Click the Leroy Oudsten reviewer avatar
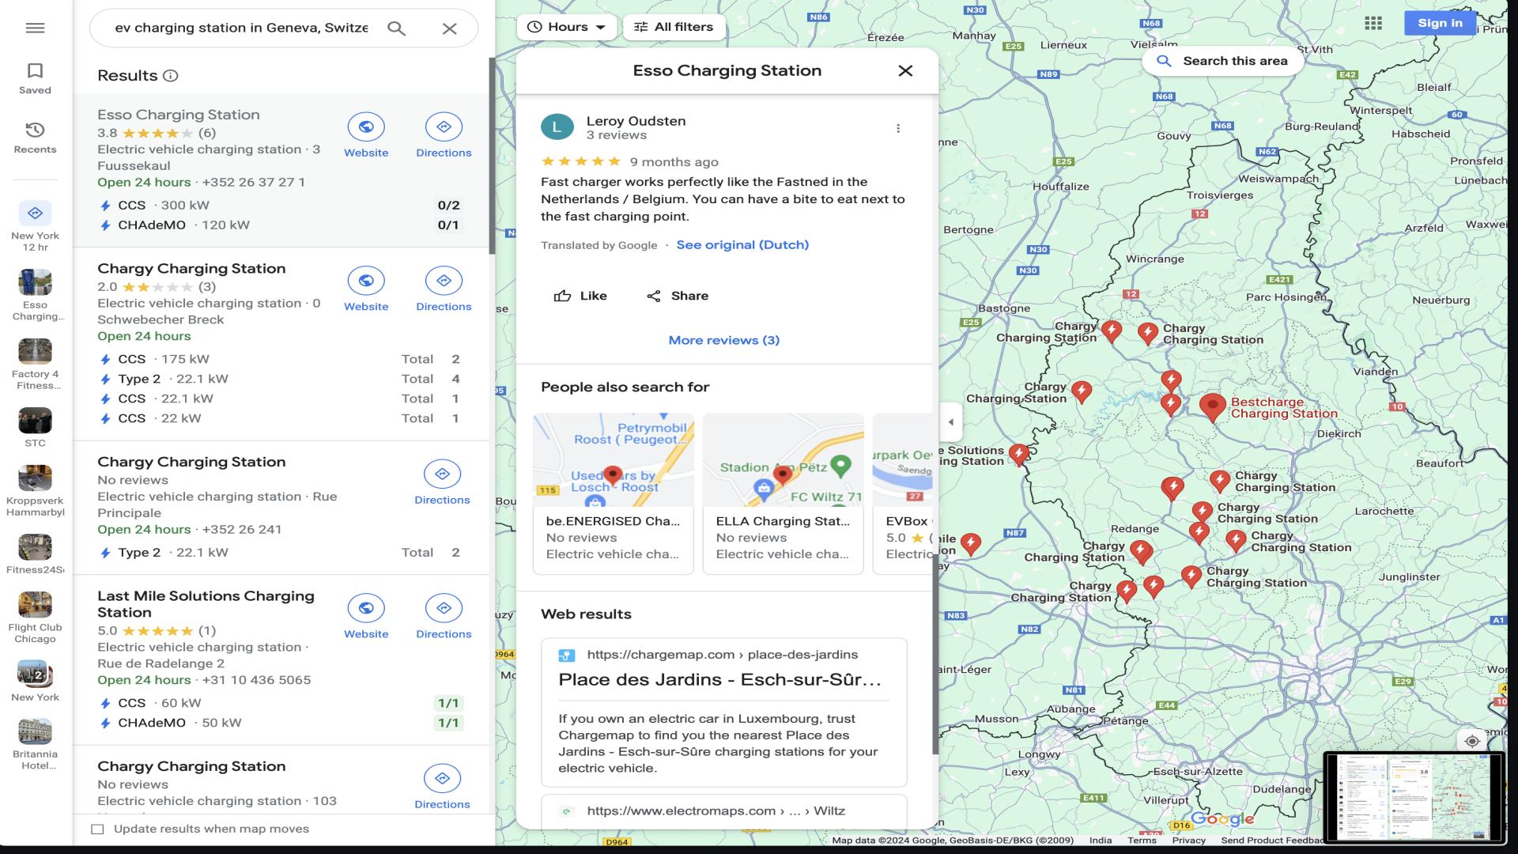This screenshot has height=854, width=1518. coord(557,127)
